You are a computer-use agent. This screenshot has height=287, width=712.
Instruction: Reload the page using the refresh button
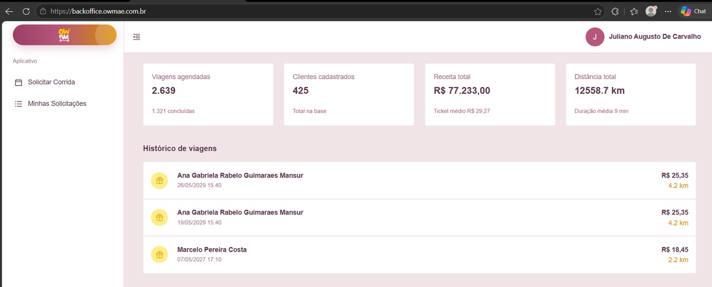26,11
